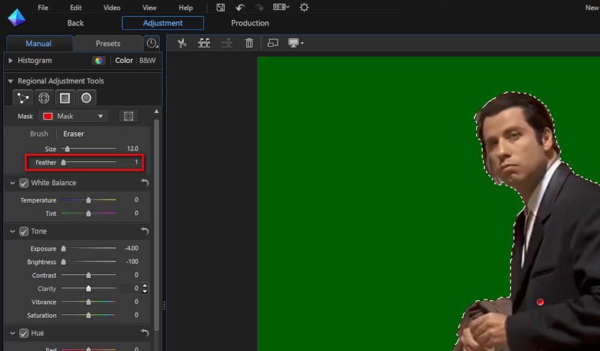Click the save project icon
The image size is (600, 351).
point(221,7)
